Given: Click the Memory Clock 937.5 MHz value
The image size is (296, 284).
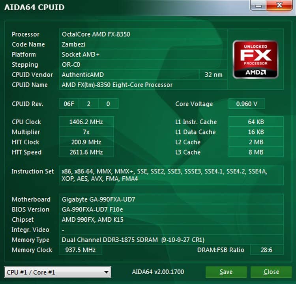Looking at the screenshot, I should [x=81, y=250].
